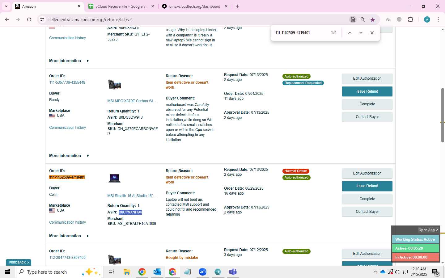Open Chrome profile avatar A
This screenshot has width=445, height=278.
click(x=427, y=19)
